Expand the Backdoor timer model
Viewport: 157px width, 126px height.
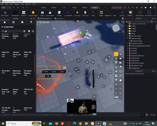tap(127, 66)
